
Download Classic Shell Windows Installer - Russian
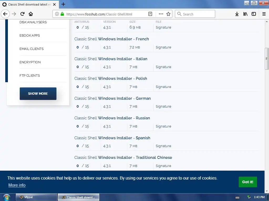(112, 118)
